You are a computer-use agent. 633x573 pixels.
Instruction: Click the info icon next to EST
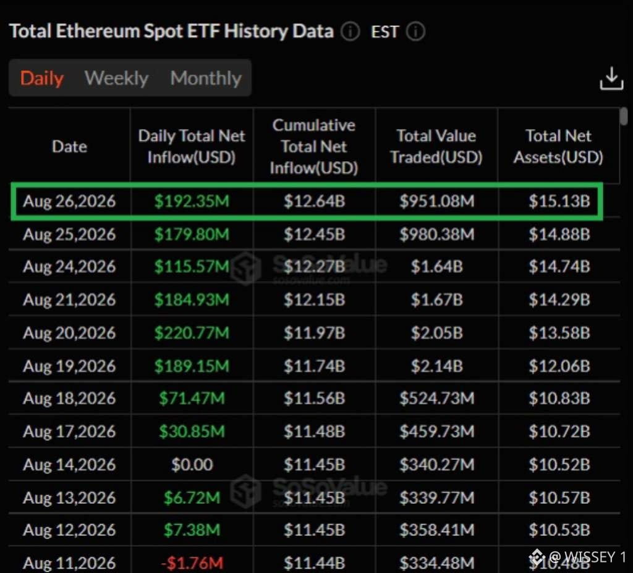click(x=415, y=31)
